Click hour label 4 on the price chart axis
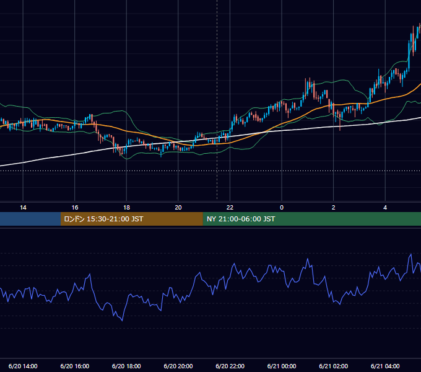Viewport: 421px width, 372px height. coord(385,208)
